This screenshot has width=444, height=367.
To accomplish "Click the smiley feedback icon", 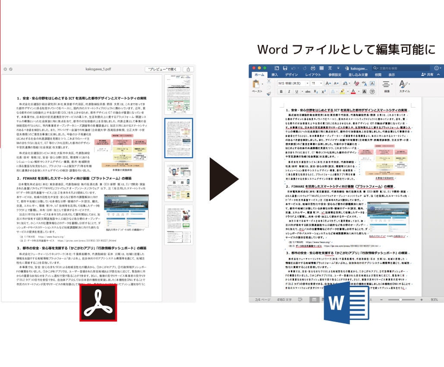I will click(436, 68).
